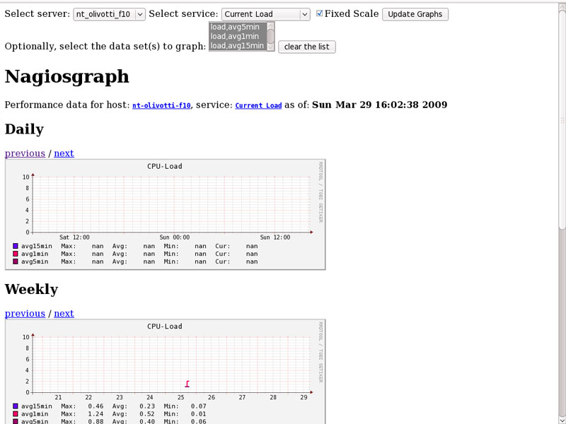Click the clear the list button
The image size is (566, 424).
pos(307,47)
